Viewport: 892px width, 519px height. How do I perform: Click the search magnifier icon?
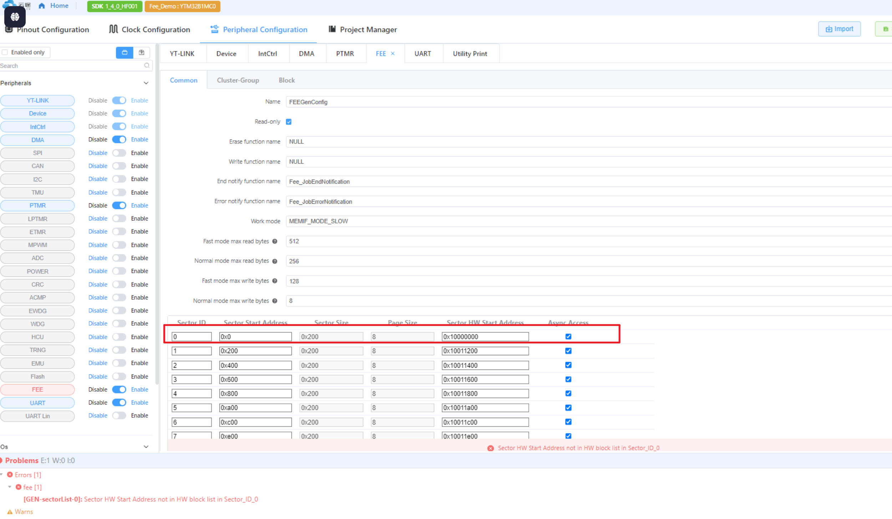pyautogui.click(x=147, y=65)
